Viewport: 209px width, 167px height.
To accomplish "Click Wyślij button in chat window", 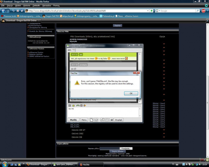I will (73, 120).
